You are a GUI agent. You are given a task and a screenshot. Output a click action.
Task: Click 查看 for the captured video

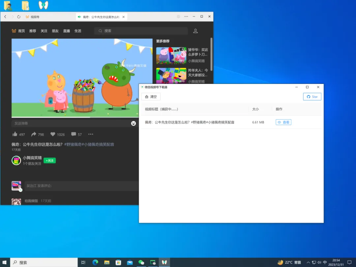[283, 122]
